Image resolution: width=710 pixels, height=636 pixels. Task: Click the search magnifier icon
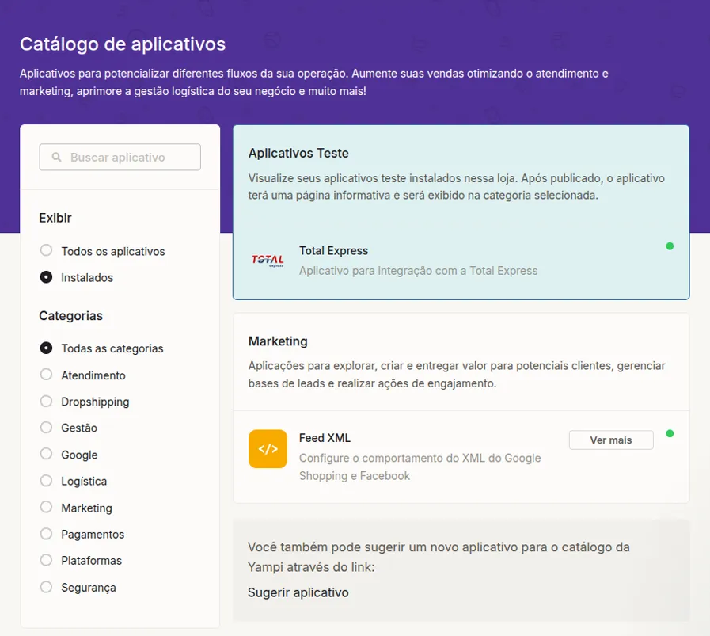pyautogui.click(x=57, y=157)
